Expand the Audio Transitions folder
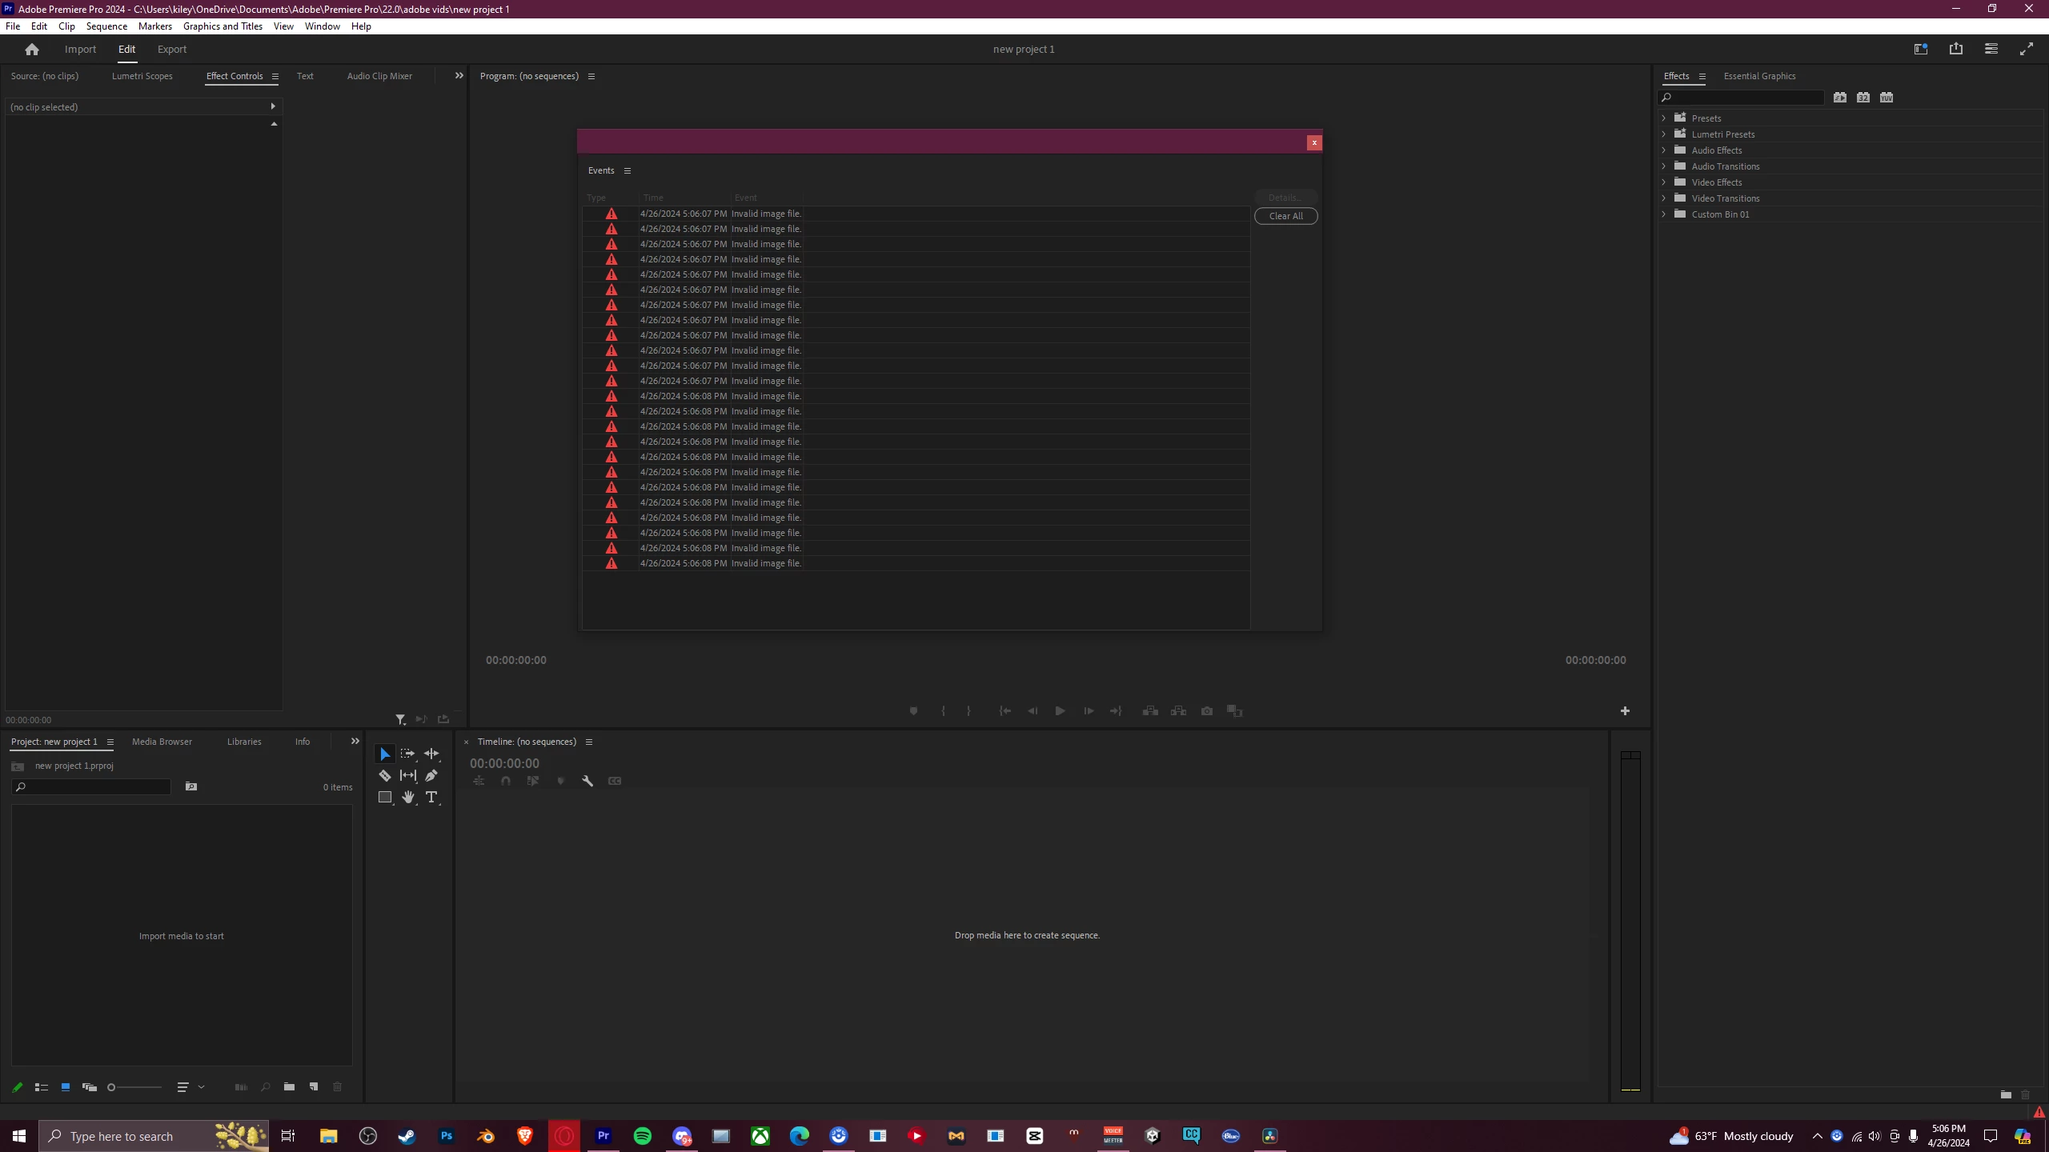This screenshot has width=2049, height=1152. pyautogui.click(x=1664, y=166)
